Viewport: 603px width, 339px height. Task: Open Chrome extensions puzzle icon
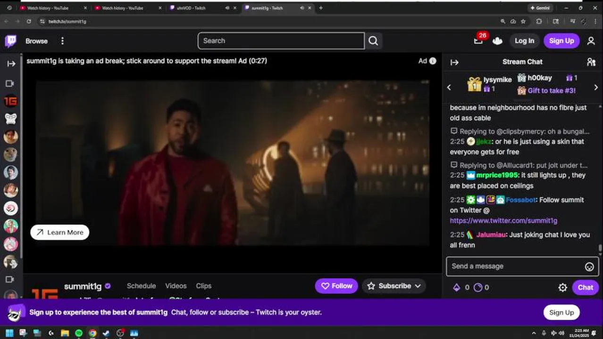click(539, 21)
